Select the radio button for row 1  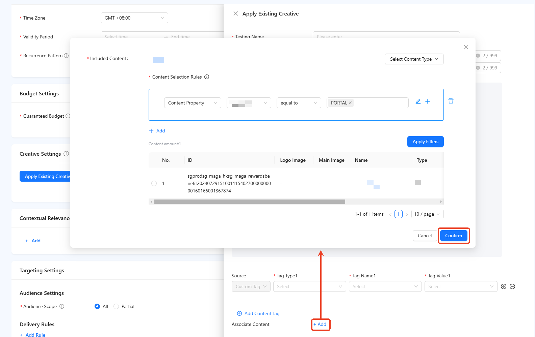154,183
